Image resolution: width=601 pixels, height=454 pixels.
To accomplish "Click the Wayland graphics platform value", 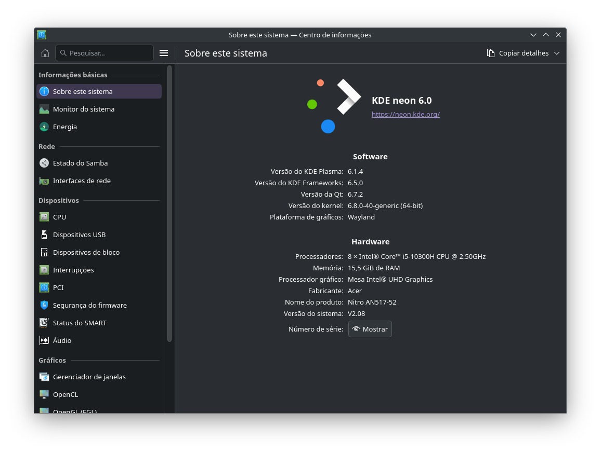I will point(361,217).
